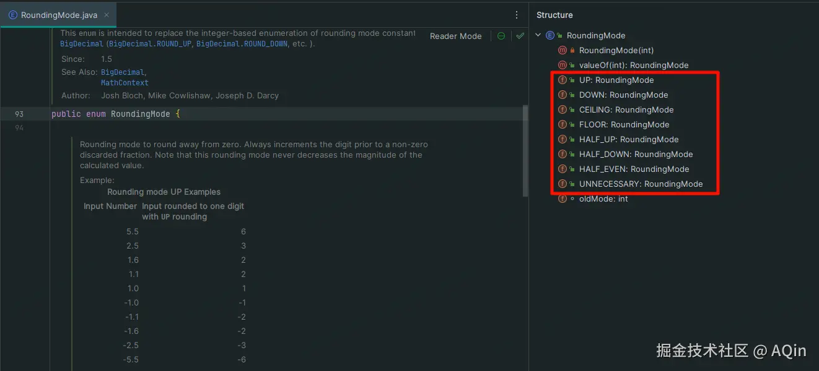Screen dimensions: 819x371
Task: Click the three-dot tab options menu icon
Action: [517, 15]
